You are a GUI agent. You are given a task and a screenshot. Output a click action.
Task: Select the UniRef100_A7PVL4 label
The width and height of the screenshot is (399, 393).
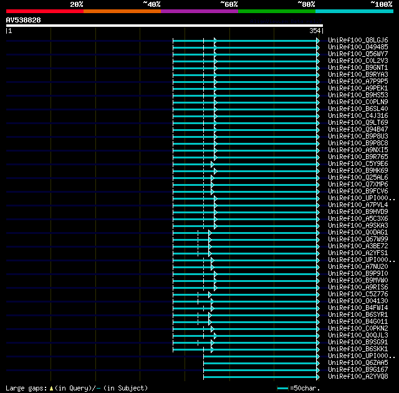358,205
